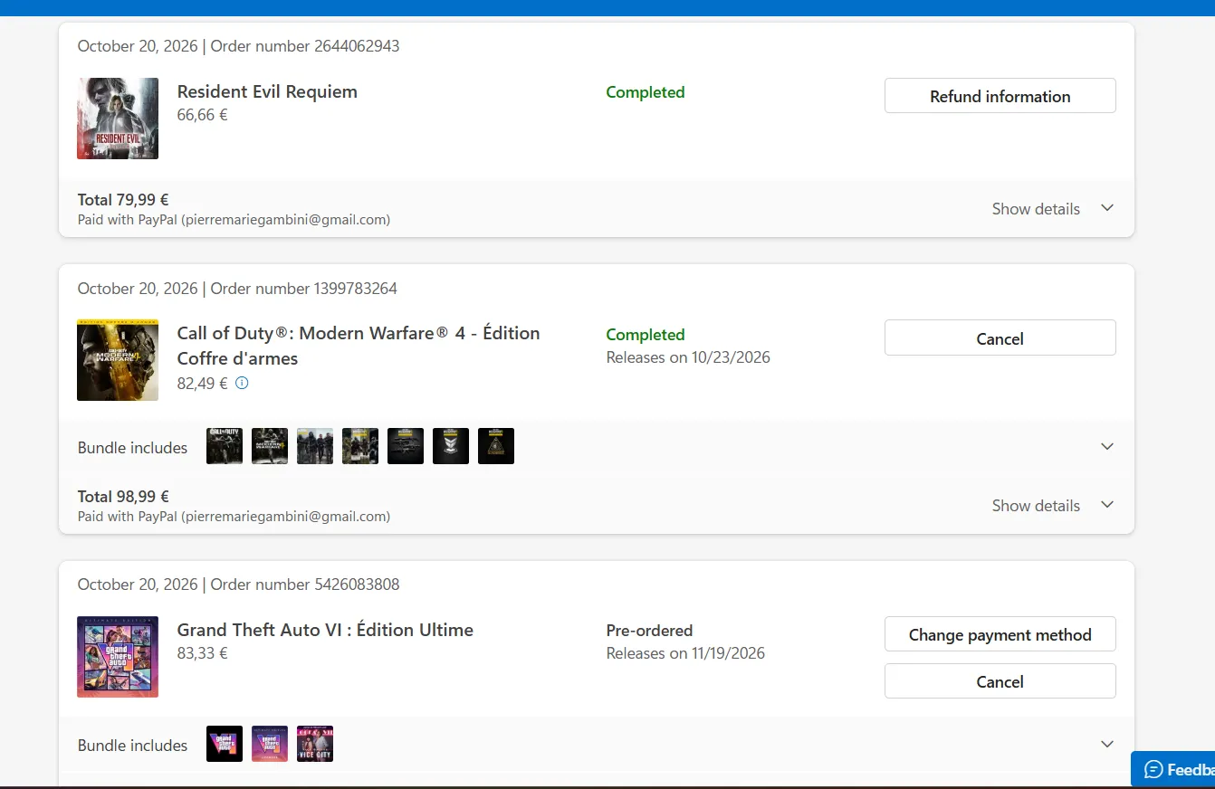Open the black GTA VI logo bundle thumbnail
Viewport: 1215px width, 789px height.
click(x=225, y=744)
